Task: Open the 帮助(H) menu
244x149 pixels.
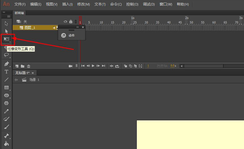Action: [183, 4]
